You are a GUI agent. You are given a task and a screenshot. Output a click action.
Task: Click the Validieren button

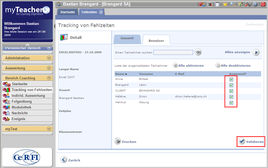251,142
